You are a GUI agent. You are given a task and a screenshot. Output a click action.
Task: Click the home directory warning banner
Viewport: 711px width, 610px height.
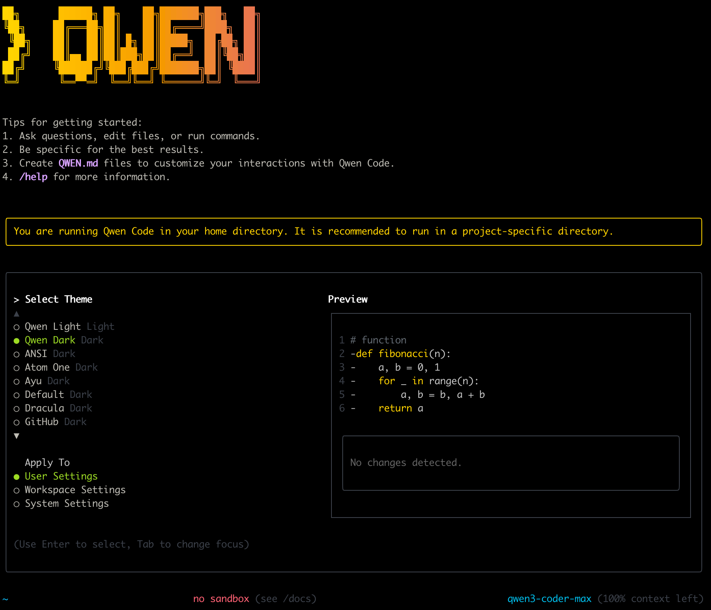click(354, 232)
